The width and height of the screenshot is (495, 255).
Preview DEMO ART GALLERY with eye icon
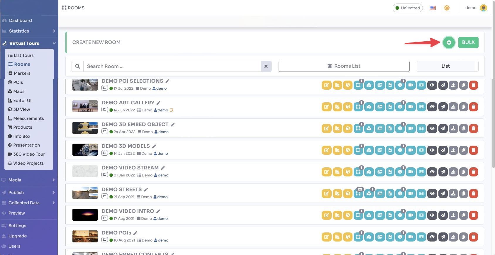point(432,107)
